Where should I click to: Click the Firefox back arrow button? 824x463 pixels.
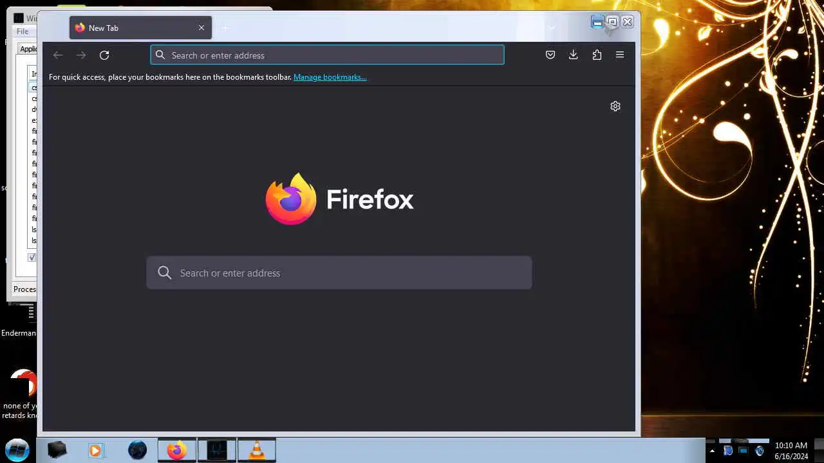coord(57,55)
